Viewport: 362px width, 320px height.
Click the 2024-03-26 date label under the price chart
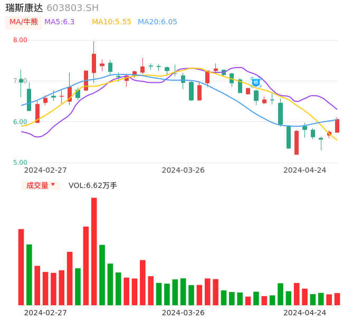(183, 170)
